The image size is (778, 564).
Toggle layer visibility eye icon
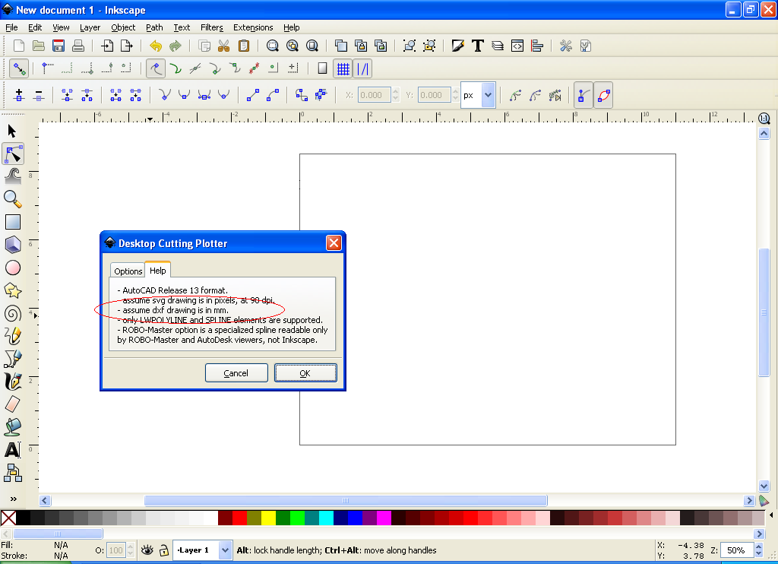(x=147, y=550)
